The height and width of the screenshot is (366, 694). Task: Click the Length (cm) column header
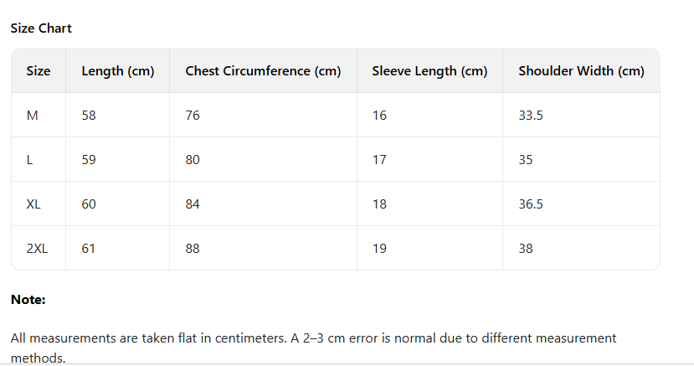coord(118,71)
